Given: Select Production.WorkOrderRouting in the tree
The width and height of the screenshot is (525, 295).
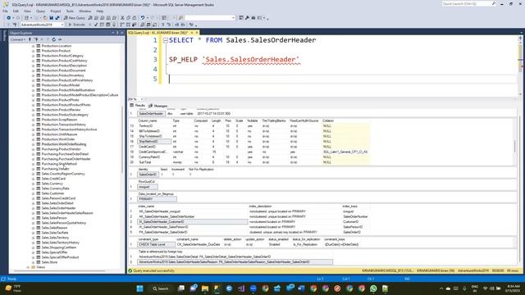Looking at the screenshot, I should pos(64,144).
